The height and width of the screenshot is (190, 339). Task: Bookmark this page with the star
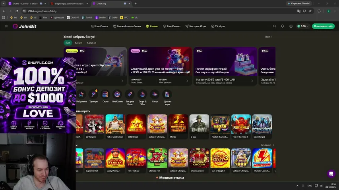click(310, 11)
